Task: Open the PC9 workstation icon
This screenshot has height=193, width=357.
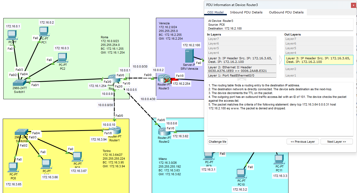Action: click(209, 155)
